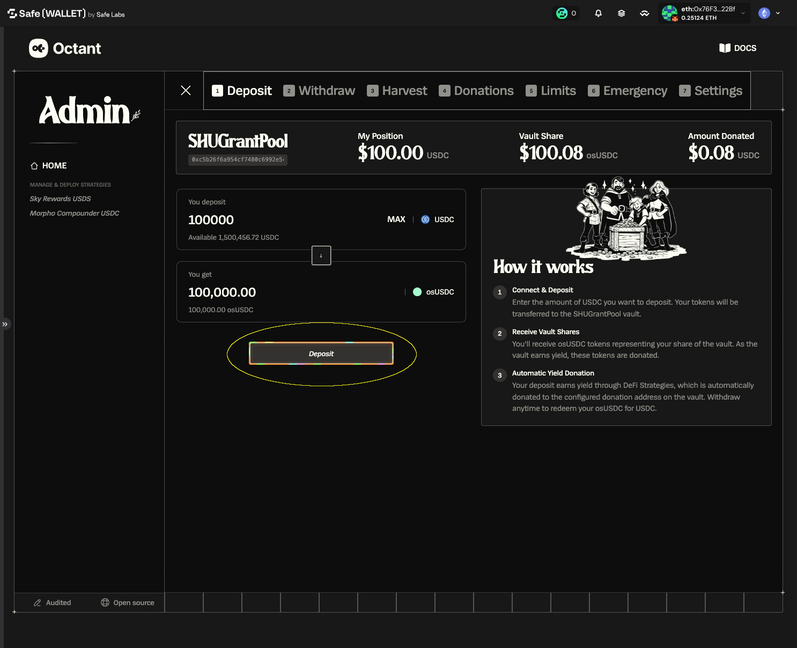Viewport: 797px width, 648px height.
Task: Select the Deposit tab
Action: pos(242,91)
